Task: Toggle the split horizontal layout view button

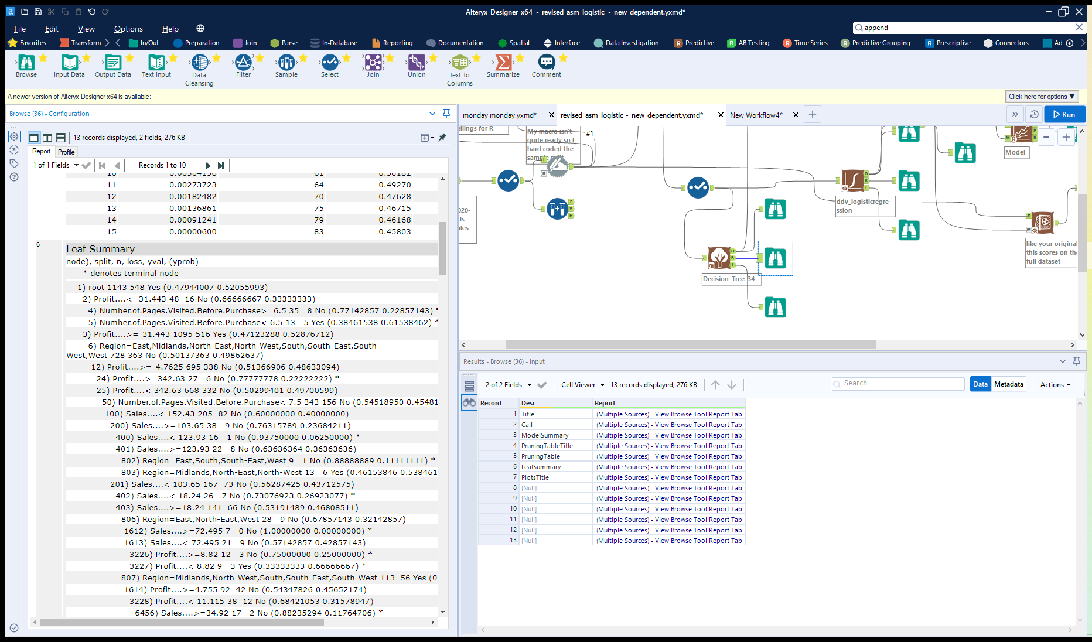Action: (60, 138)
